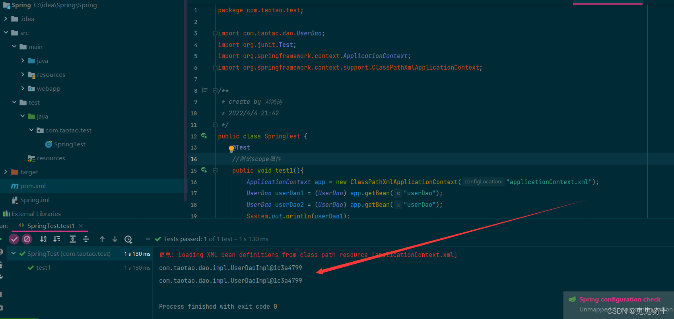The image size is (674, 319).
Task: Select Spring.iml file in project tree
Action: coord(35,200)
